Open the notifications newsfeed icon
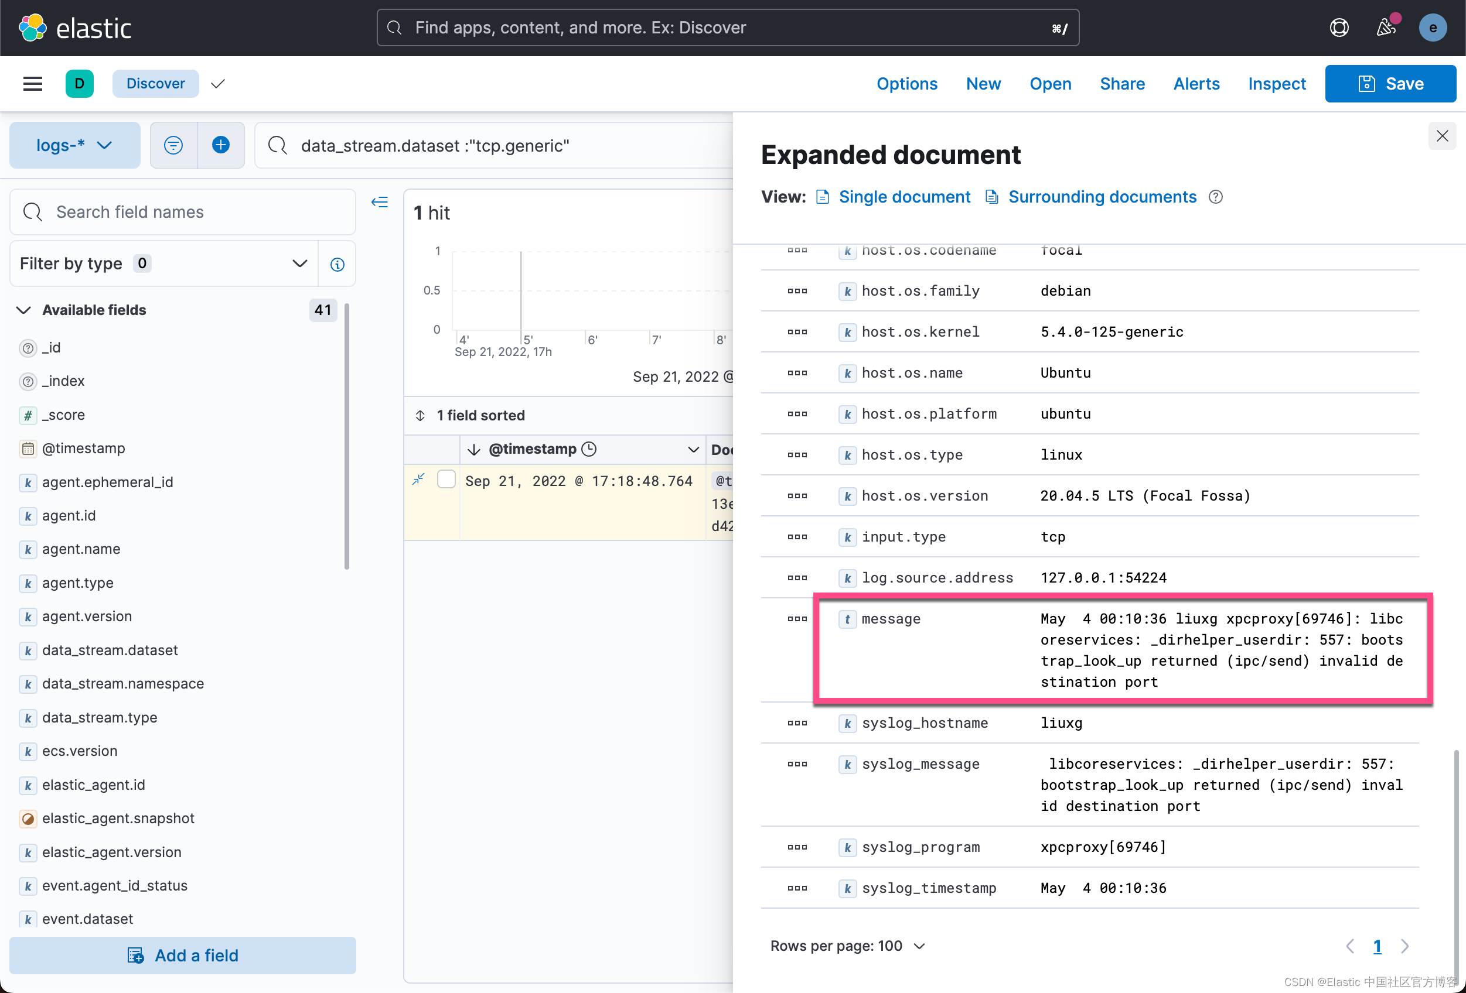The height and width of the screenshot is (993, 1466). 1386,27
